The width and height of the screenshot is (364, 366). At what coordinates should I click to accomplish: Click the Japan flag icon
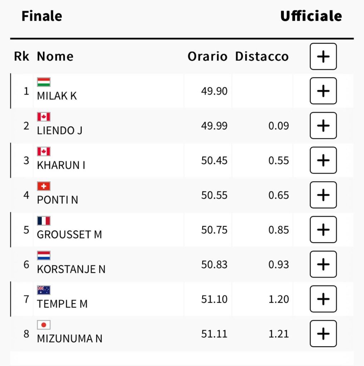[44, 325]
